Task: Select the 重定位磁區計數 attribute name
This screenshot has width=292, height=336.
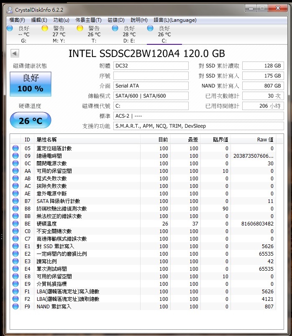Action: point(54,148)
